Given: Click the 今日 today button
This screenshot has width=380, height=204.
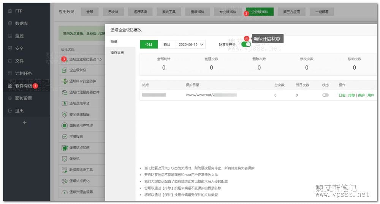Looking at the screenshot, I should 149,44.
